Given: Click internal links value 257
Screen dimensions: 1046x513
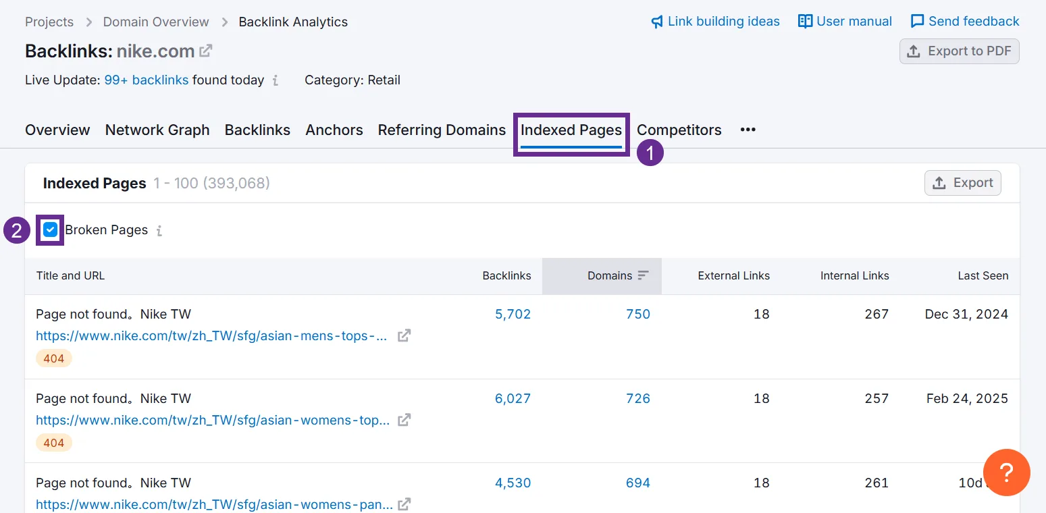Looking at the screenshot, I should pos(877,398).
